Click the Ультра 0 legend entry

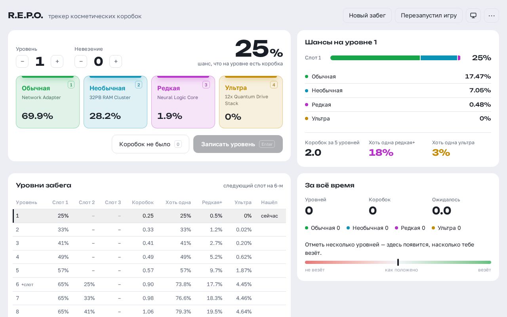tap(446, 228)
